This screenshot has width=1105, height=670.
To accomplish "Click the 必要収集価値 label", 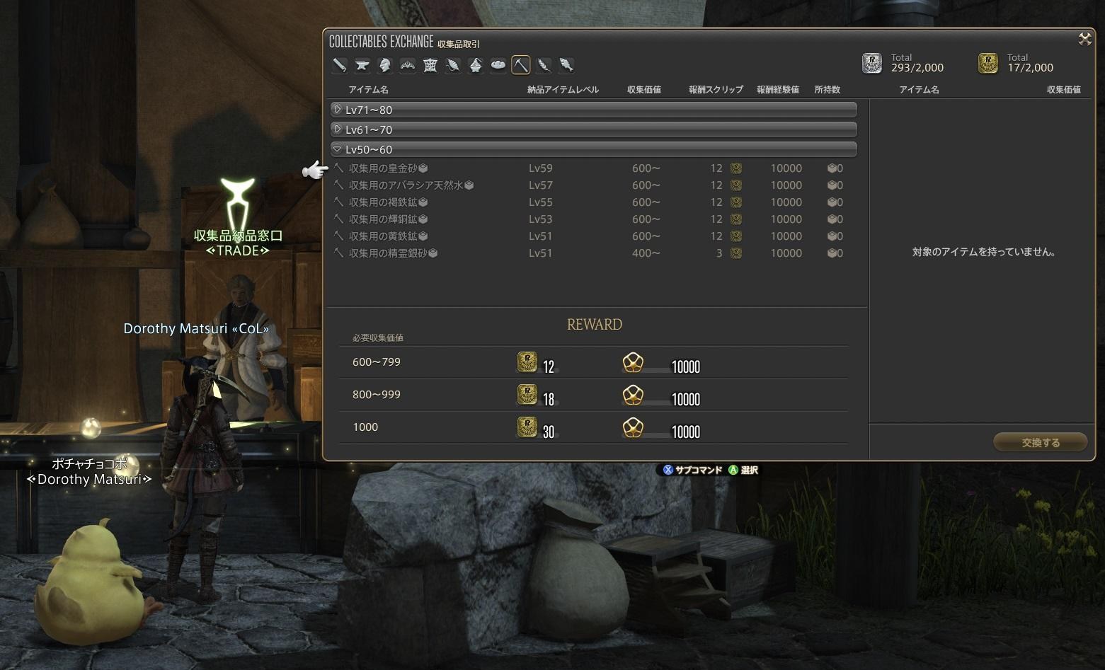I will point(378,338).
